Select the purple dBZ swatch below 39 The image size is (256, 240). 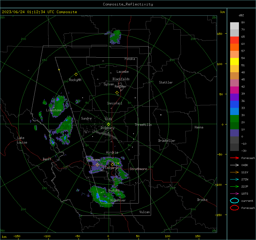[x=234, y=97]
